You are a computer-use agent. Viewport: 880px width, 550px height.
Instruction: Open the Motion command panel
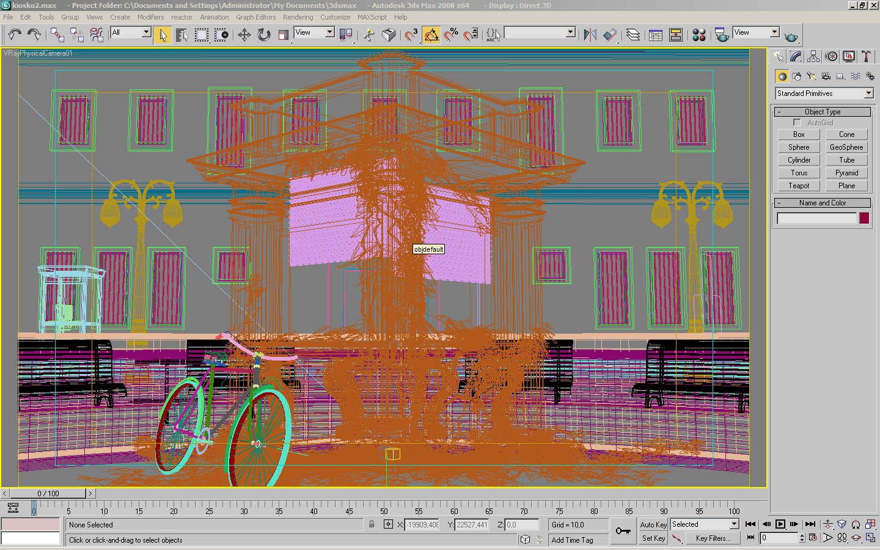point(831,56)
